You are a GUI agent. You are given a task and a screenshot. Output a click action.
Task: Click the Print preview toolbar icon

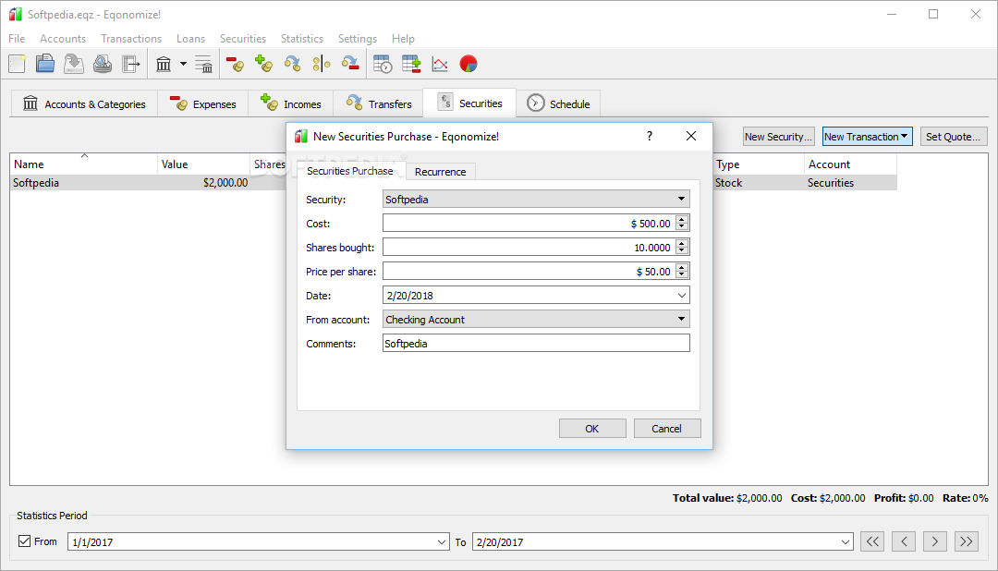pyautogui.click(x=103, y=64)
